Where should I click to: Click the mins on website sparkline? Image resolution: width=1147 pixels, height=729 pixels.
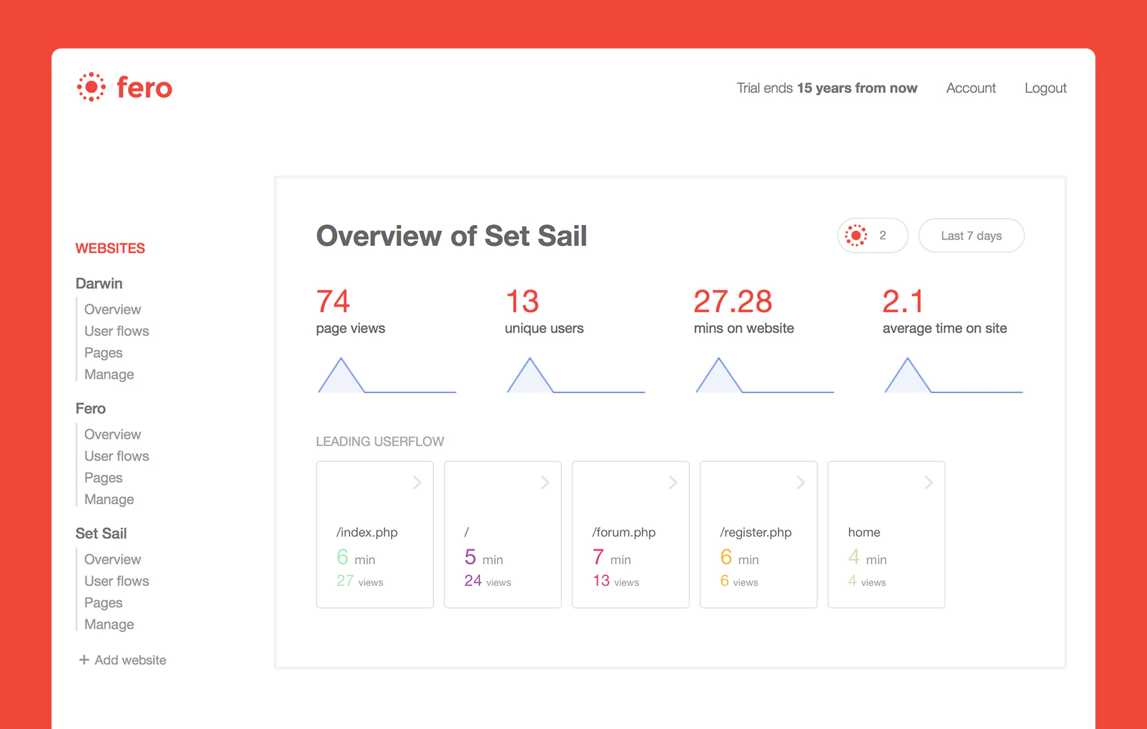tap(764, 375)
